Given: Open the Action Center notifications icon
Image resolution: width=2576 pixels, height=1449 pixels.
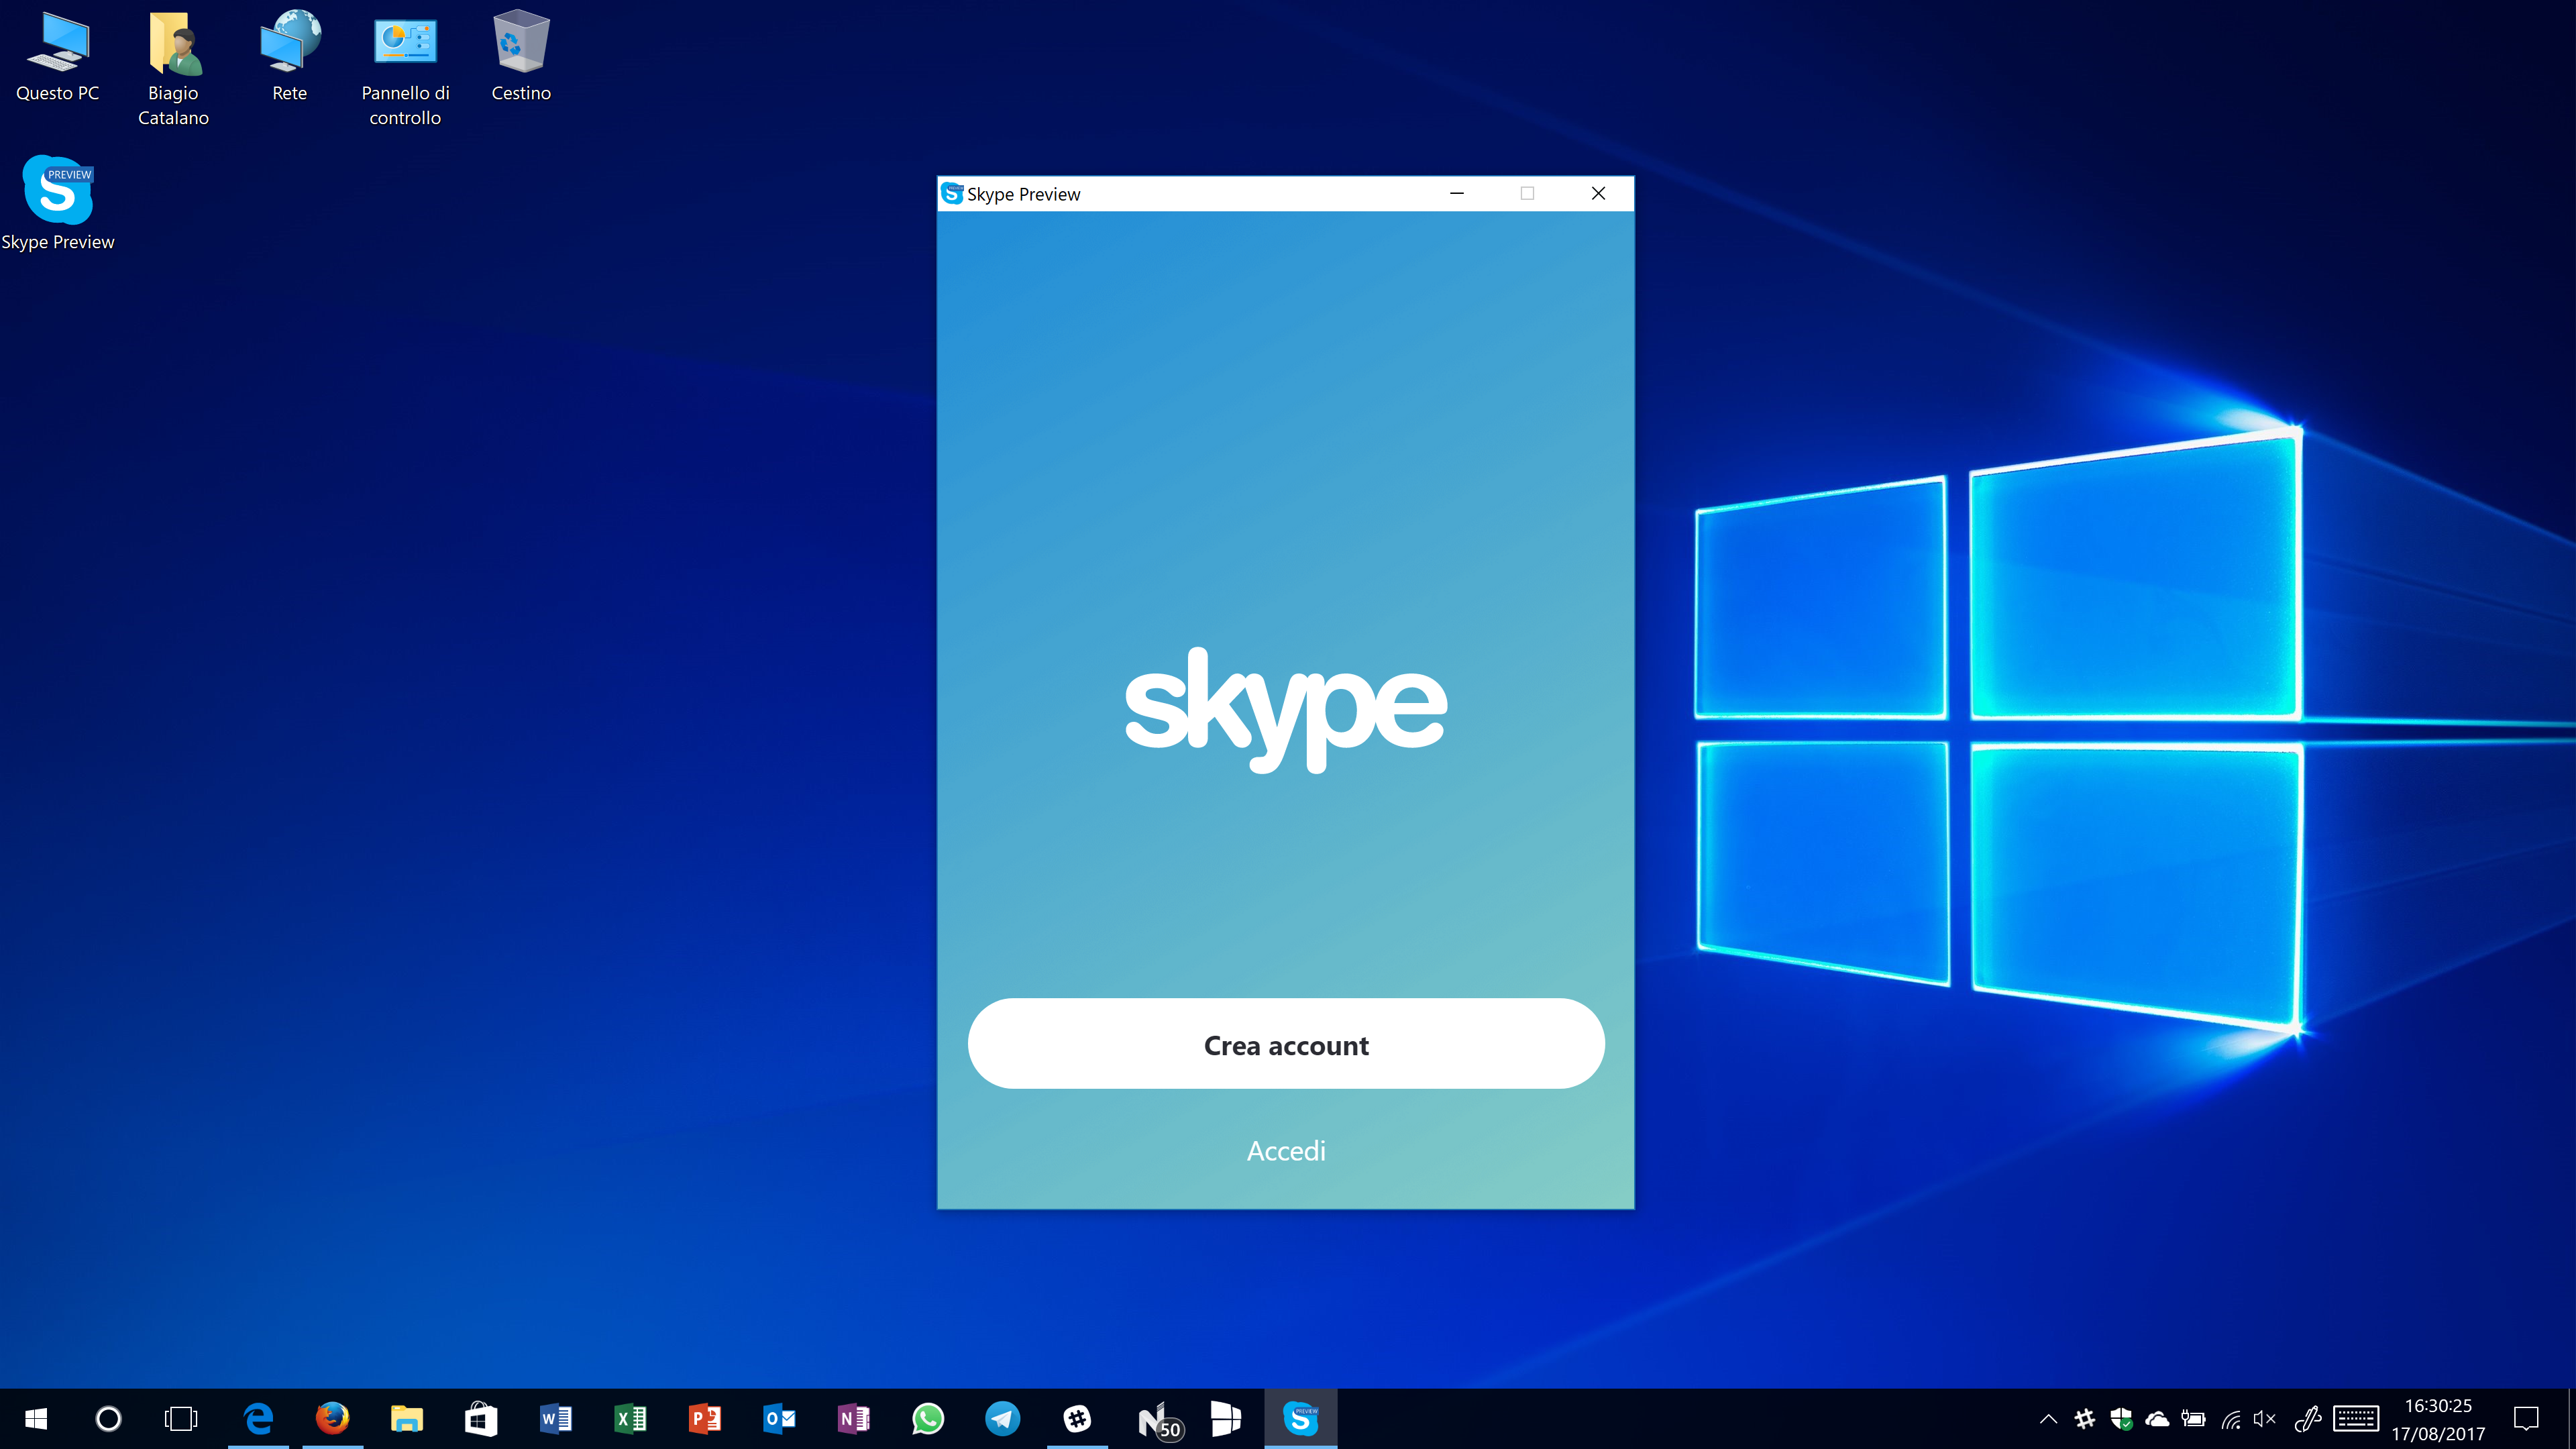Looking at the screenshot, I should point(2527,1418).
